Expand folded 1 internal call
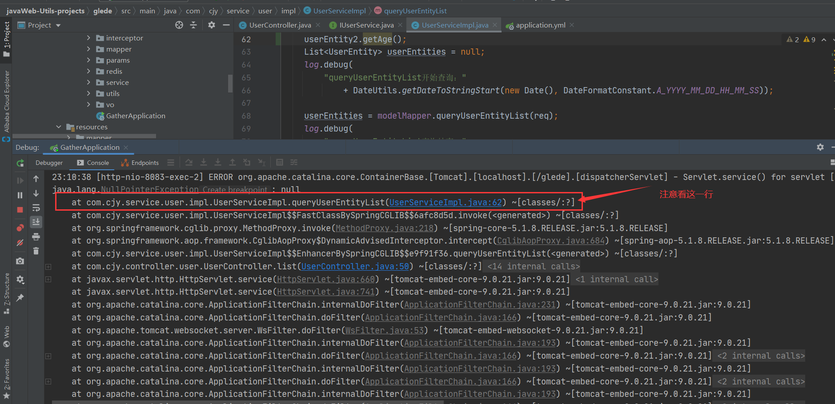835x404 pixels. [617, 279]
